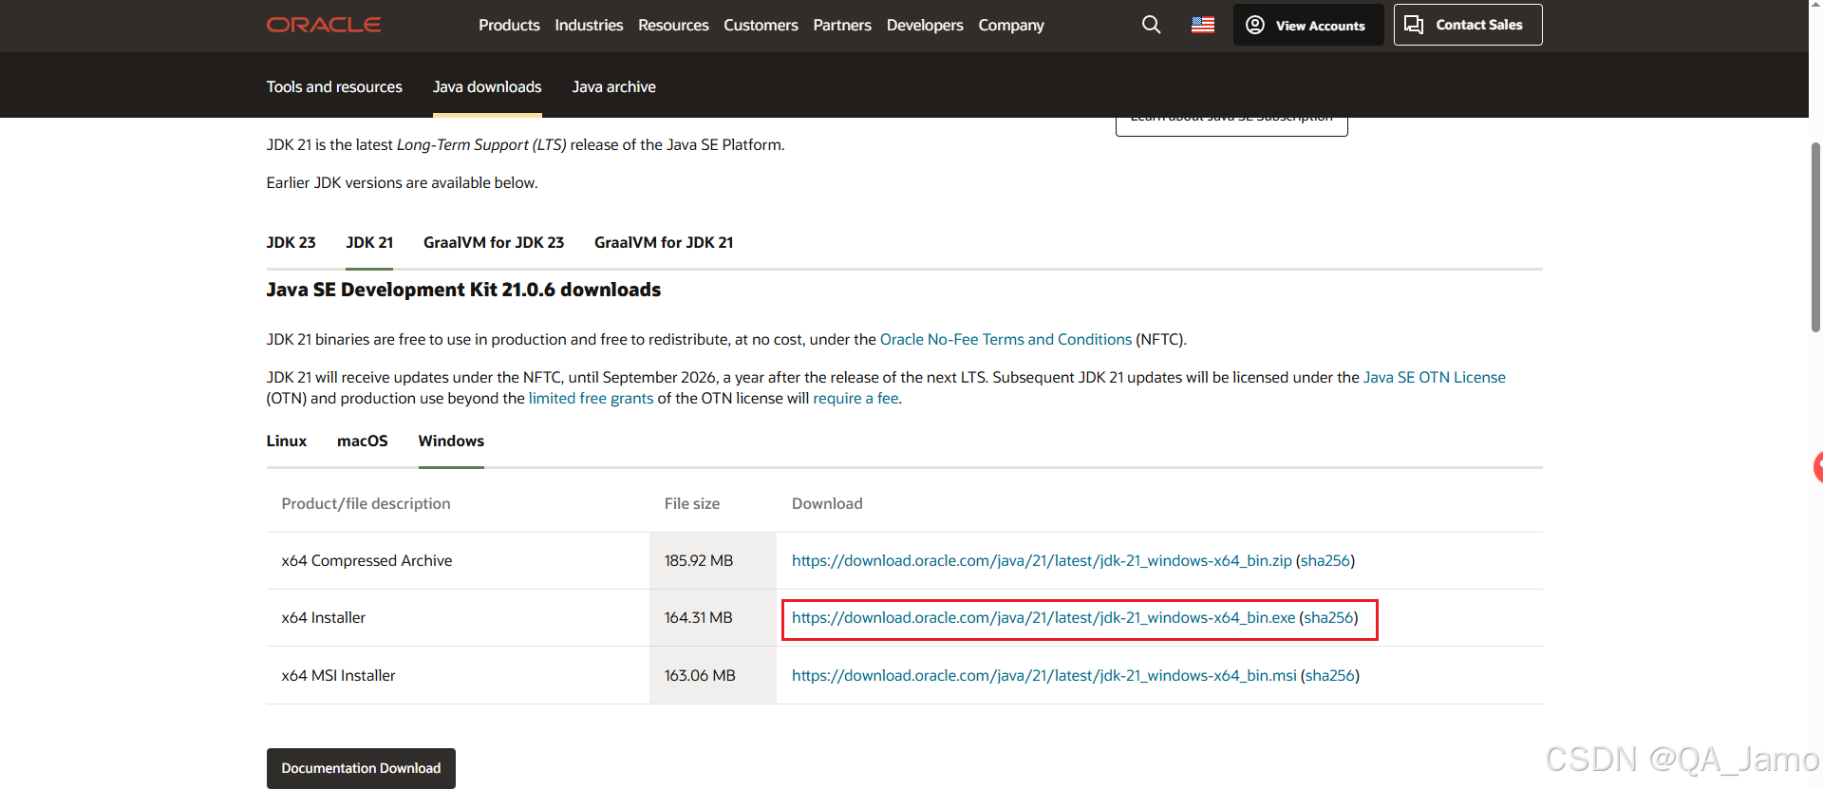Select the Java downloads tab
1823x789 pixels.
click(x=487, y=86)
